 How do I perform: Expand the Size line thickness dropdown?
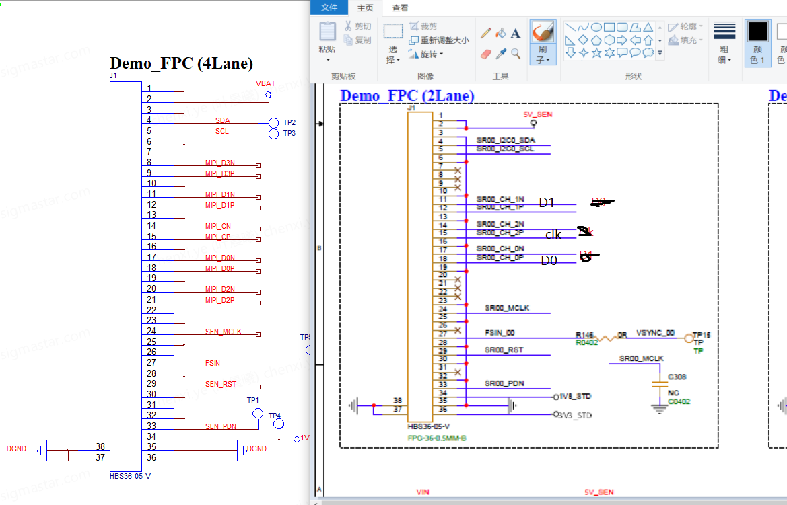(724, 42)
